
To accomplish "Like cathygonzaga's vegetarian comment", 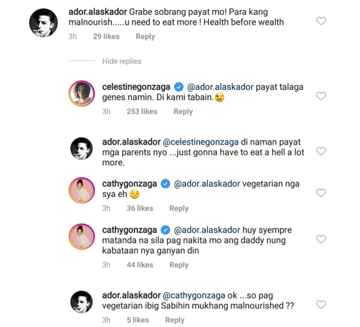I will point(321,193).
